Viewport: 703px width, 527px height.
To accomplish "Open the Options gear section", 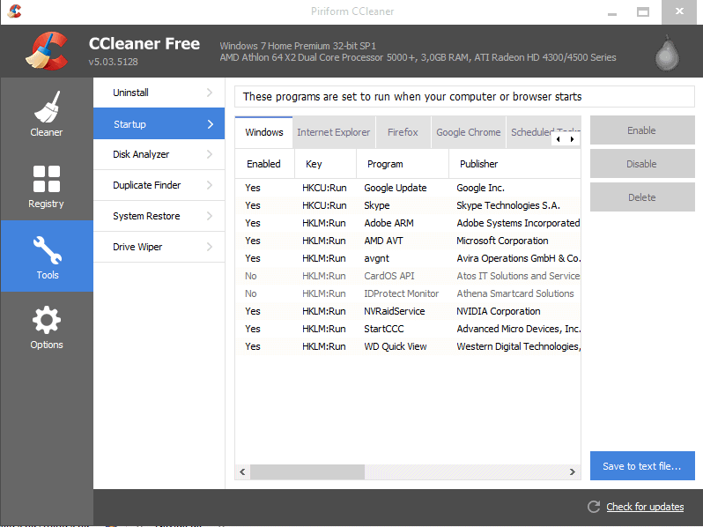I will click(47, 328).
